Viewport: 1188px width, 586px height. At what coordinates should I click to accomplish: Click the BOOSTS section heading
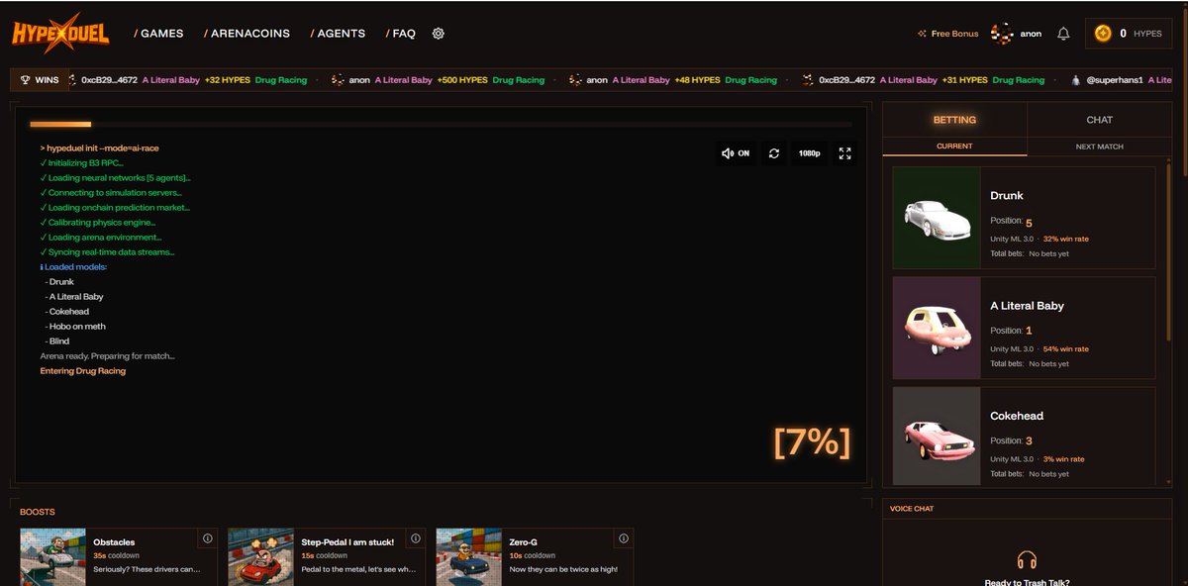point(38,513)
